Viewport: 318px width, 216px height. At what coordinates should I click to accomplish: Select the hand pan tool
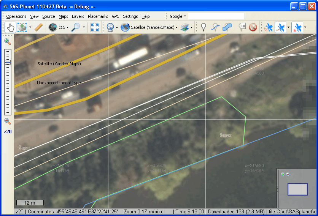coord(10,27)
